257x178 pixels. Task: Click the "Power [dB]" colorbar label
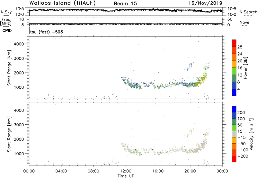click(x=245, y=68)
